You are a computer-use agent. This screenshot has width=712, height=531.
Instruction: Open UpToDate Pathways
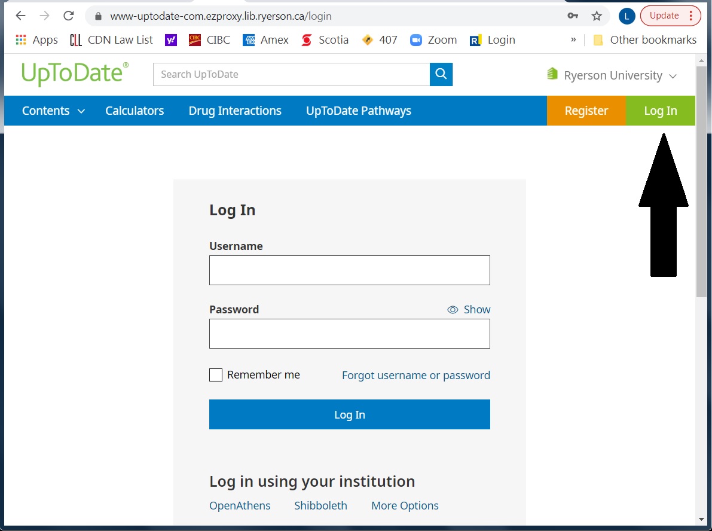[359, 111]
